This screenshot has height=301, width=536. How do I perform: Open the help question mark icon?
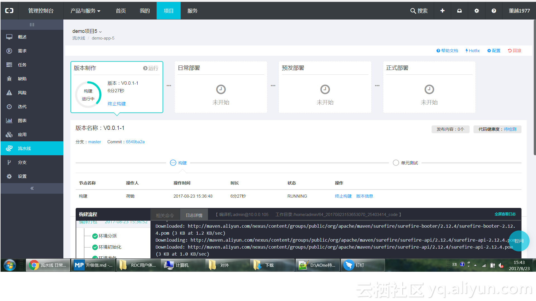494,11
